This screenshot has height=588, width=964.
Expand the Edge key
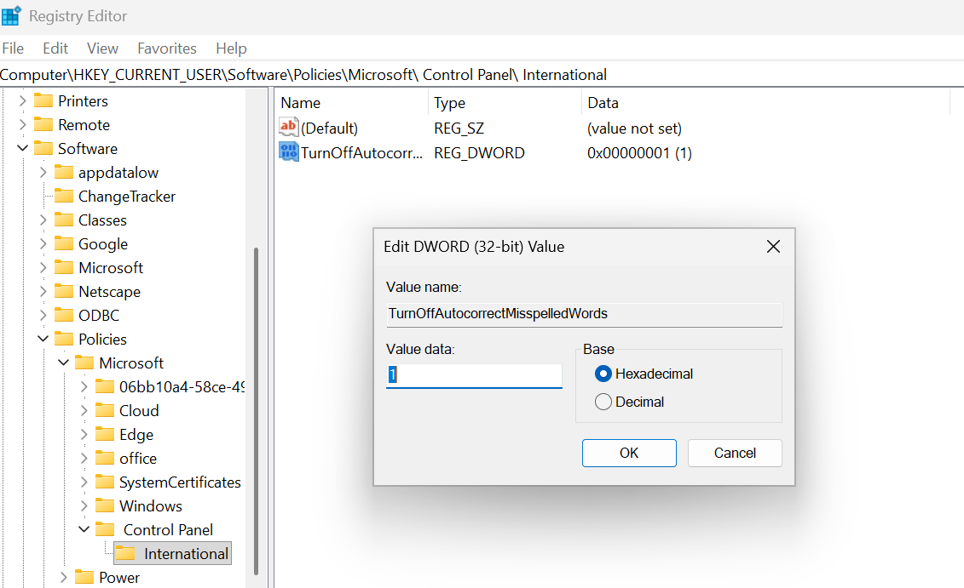[84, 435]
